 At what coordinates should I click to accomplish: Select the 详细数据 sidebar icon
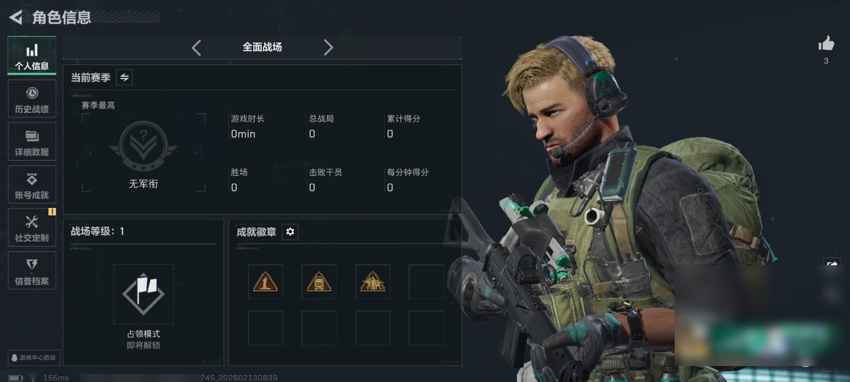pos(32,142)
